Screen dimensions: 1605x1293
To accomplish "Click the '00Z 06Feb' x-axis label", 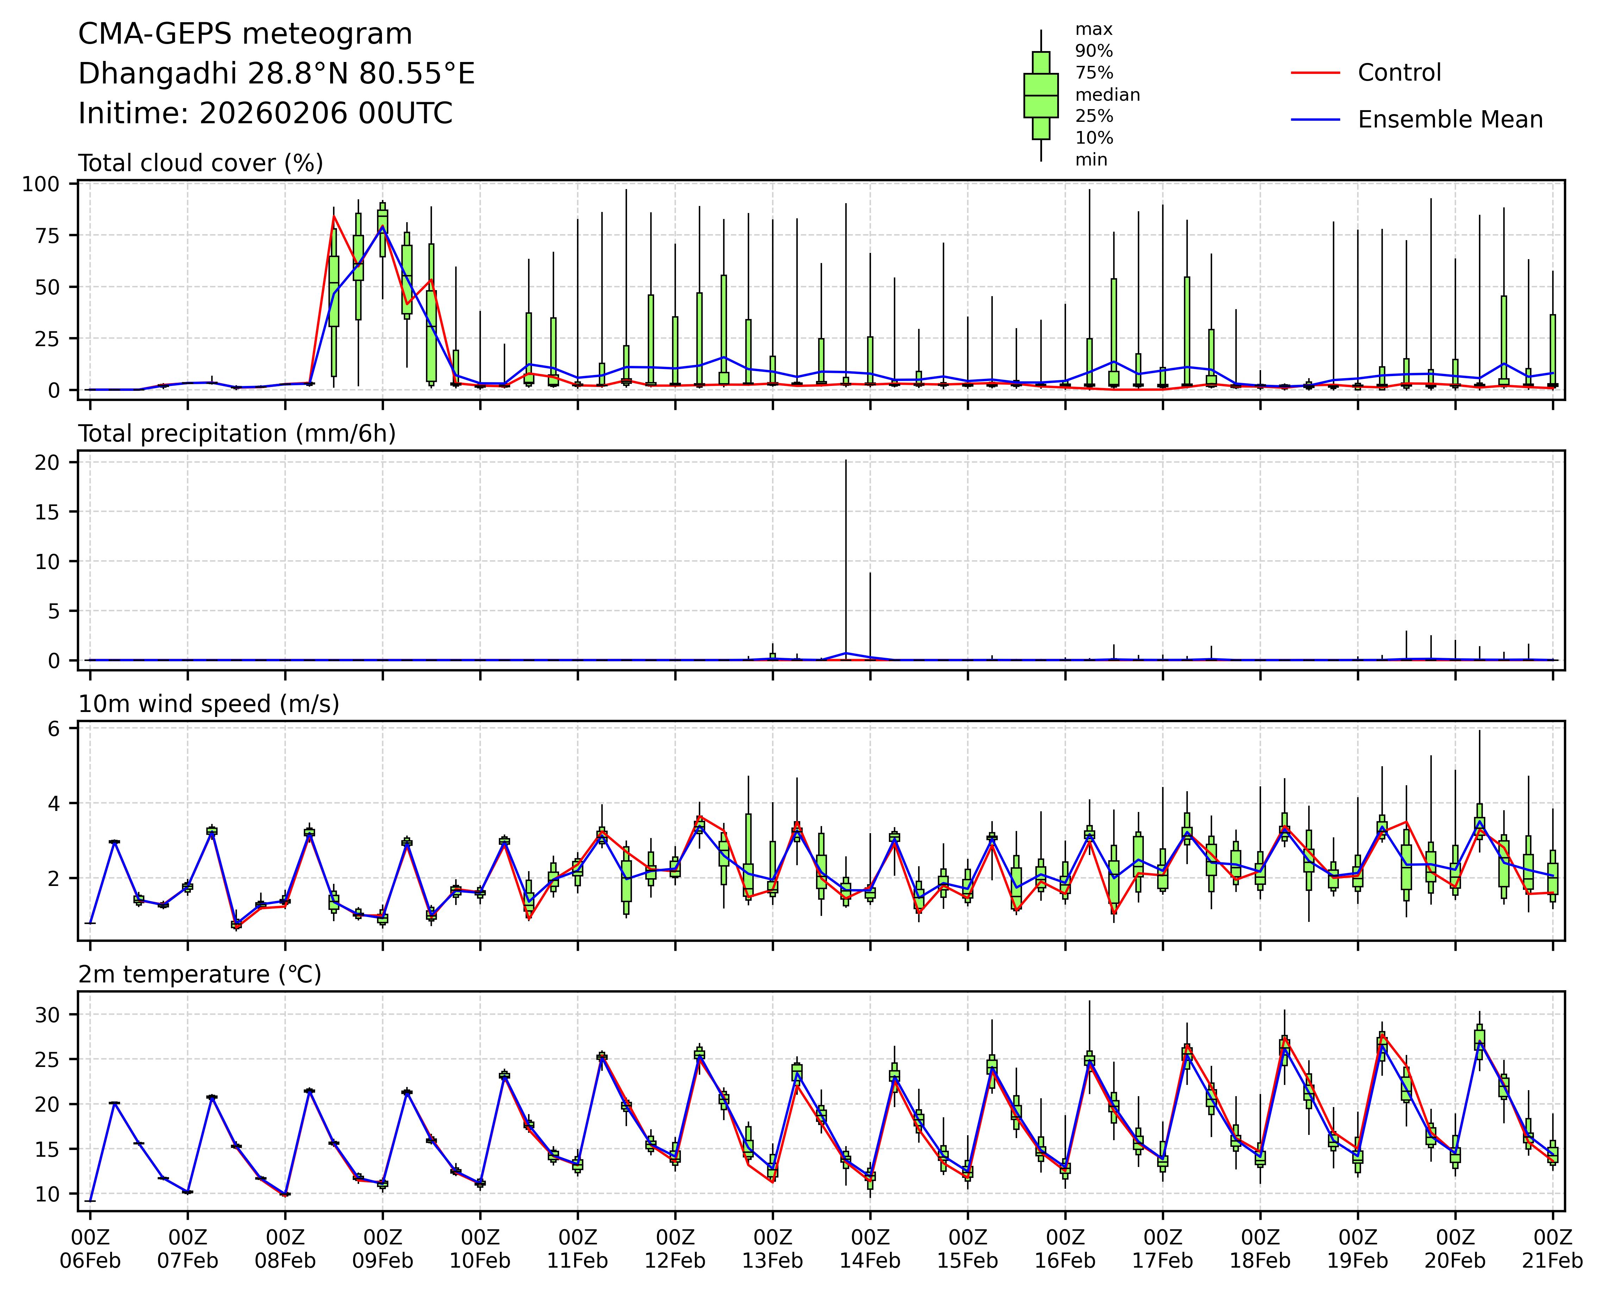I will pyautogui.click(x=90, y=1250).
